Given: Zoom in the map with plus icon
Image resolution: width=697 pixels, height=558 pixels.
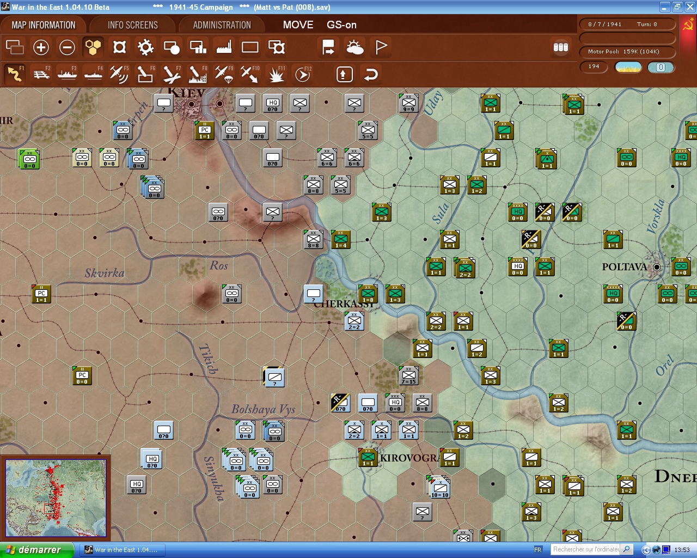Looking at the screenshot, I should pos(41,47).
